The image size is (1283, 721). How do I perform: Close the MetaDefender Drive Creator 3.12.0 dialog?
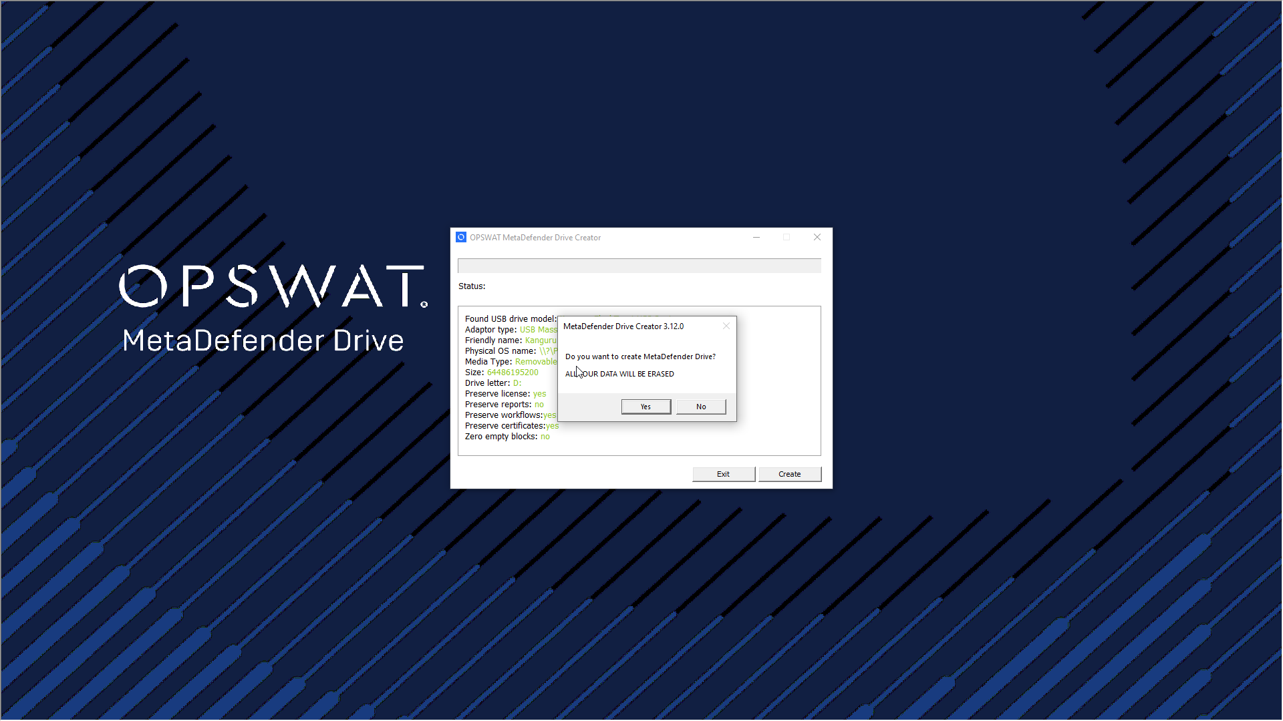click(x=726, y=326)
